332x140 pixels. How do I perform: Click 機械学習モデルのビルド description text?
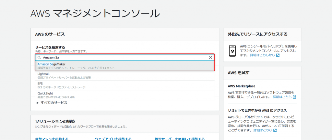tap(76, 68)
